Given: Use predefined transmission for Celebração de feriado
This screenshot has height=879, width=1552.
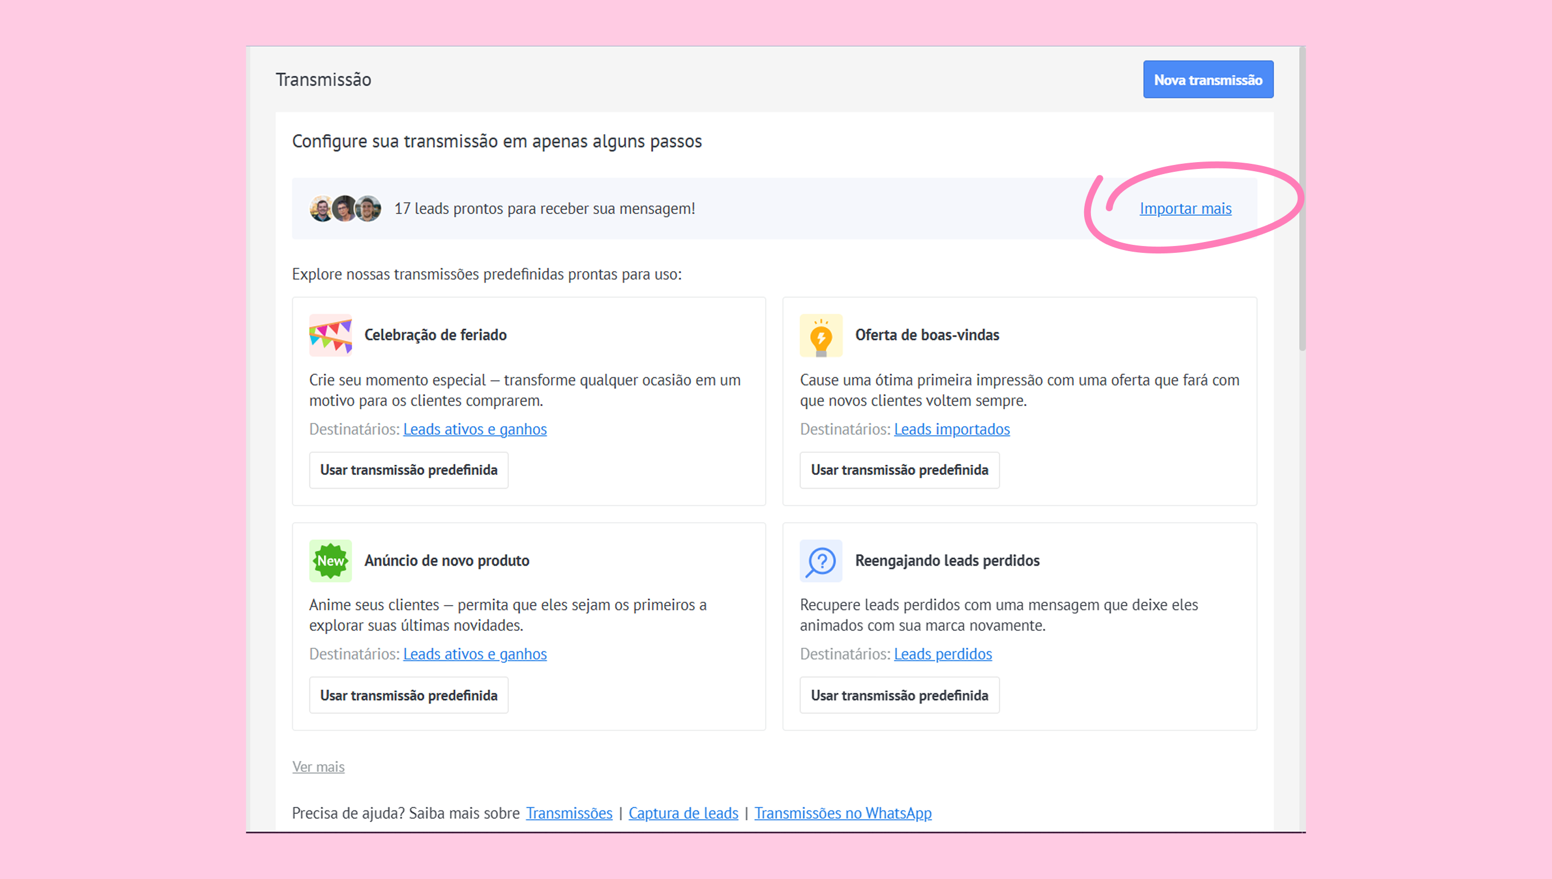Looking at the screenshot, I should [x=409, y=470].
